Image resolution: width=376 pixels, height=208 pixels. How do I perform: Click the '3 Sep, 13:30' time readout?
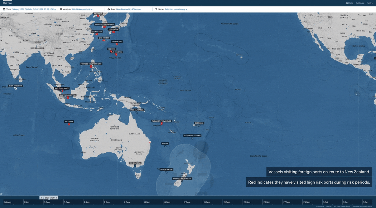(49, 198)
